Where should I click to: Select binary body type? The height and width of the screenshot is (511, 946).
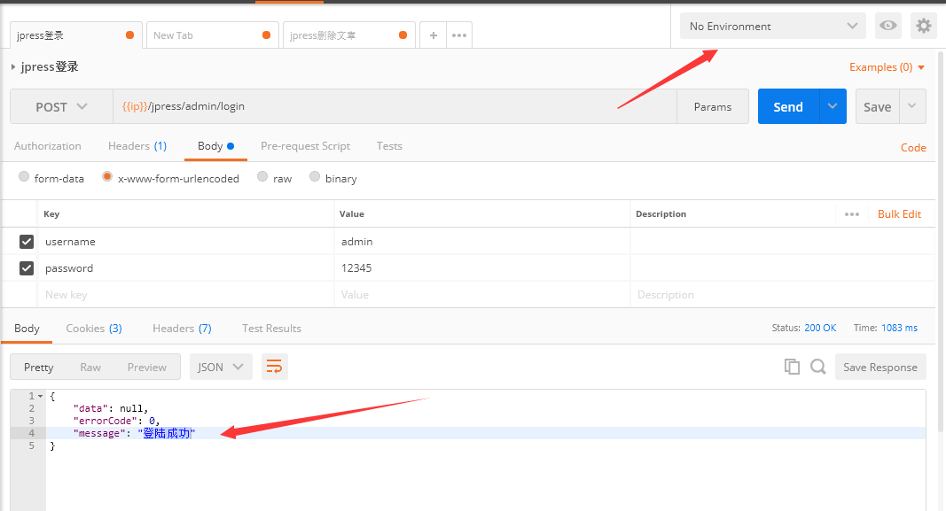point(315,176)
